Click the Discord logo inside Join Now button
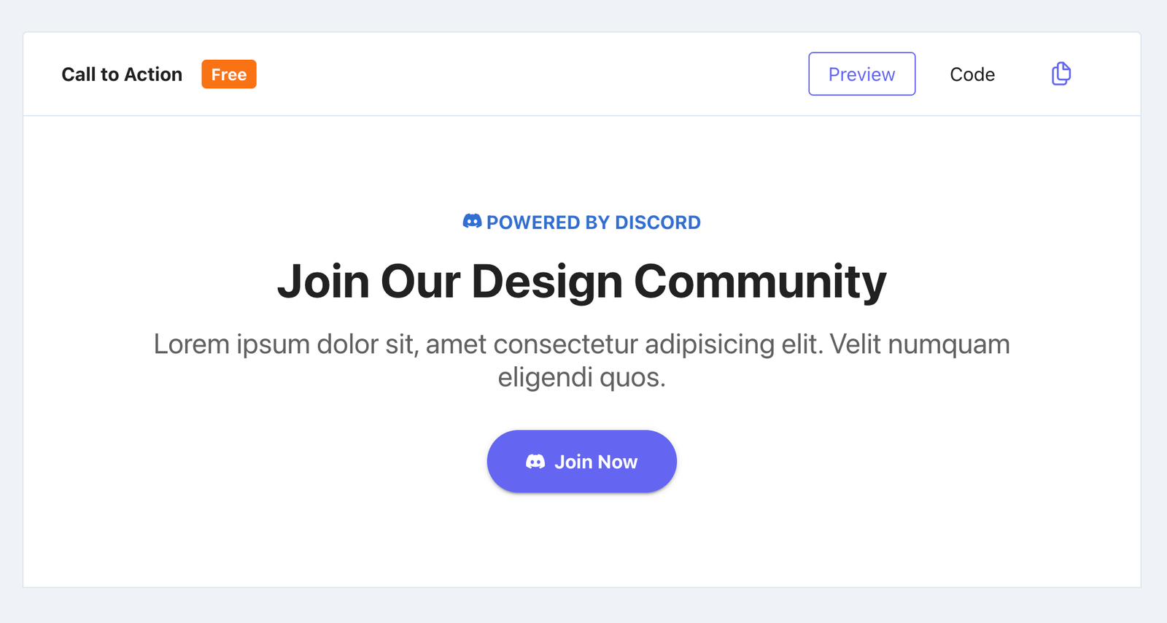The image size is (1167, 623). click(535, 462)
